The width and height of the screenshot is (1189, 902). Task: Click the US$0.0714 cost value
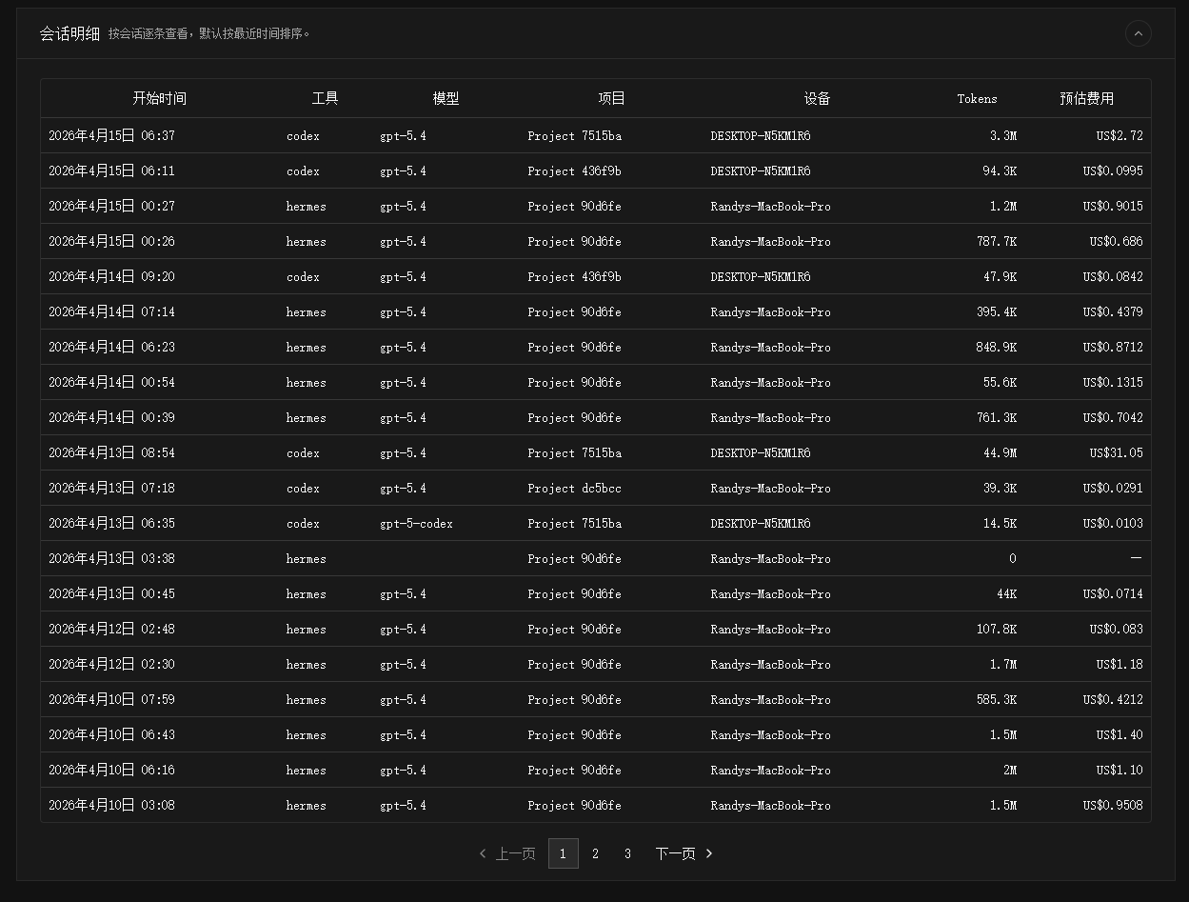(x=1113, y=593)
